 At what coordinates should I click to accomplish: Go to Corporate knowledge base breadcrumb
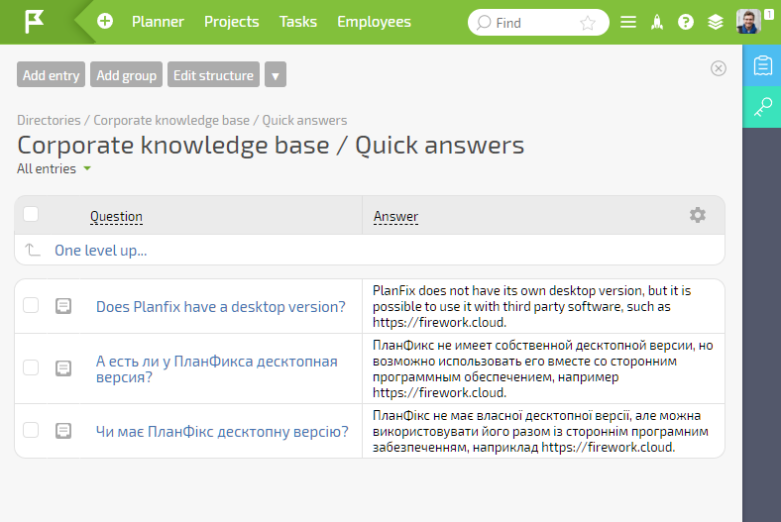coord(171,121)
